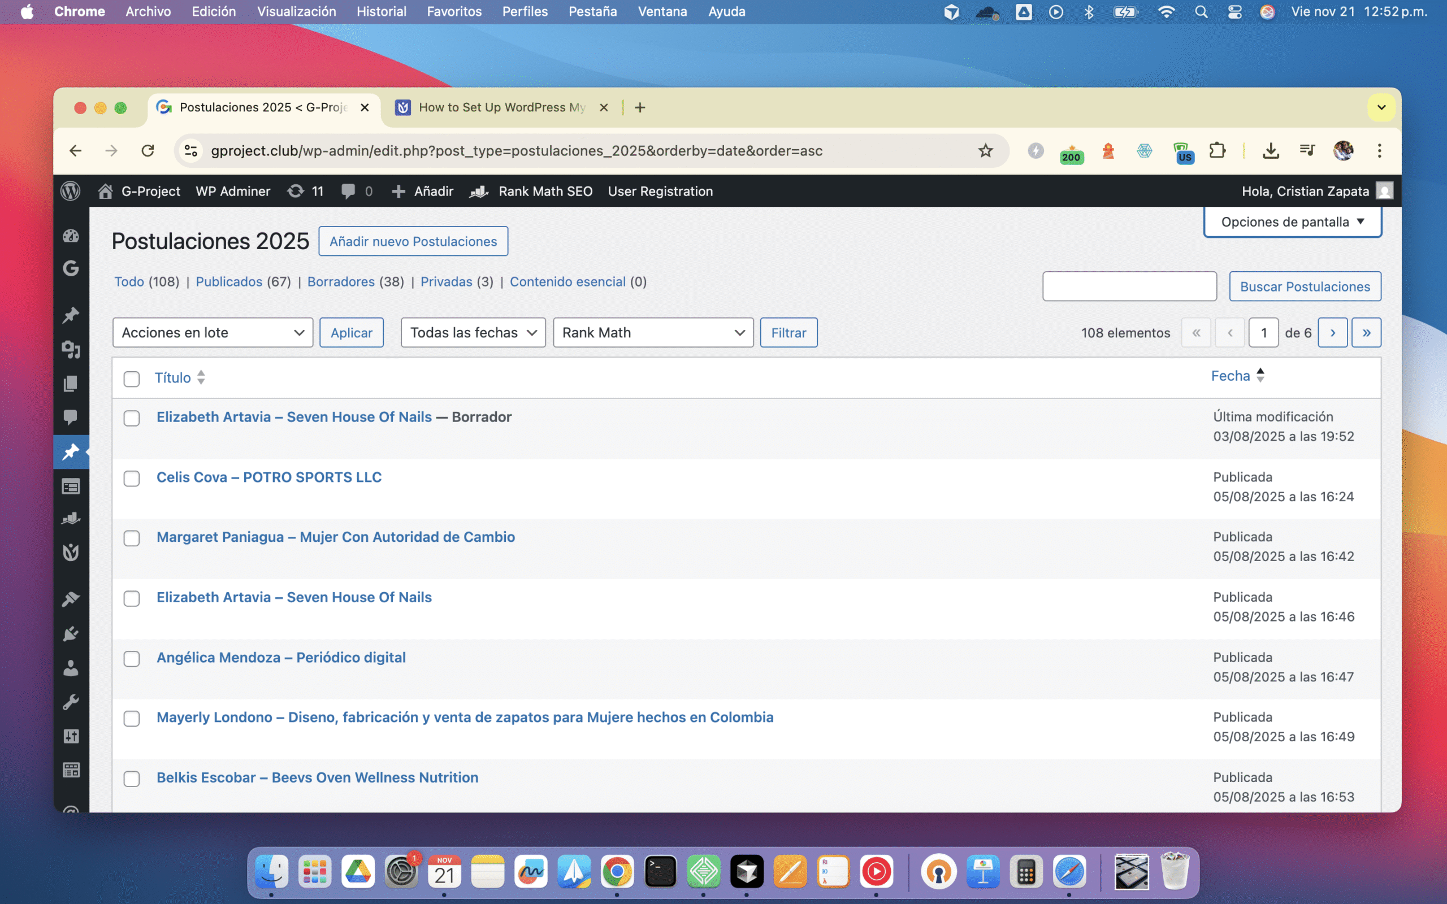
Task: Tick the Celis Cova – POTRO SPORTS LLC checkbox
Action: coord(132,479)
